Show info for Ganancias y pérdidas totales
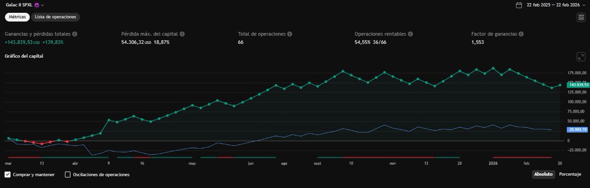This screenshot has width=590, height=188. [75, 34]
